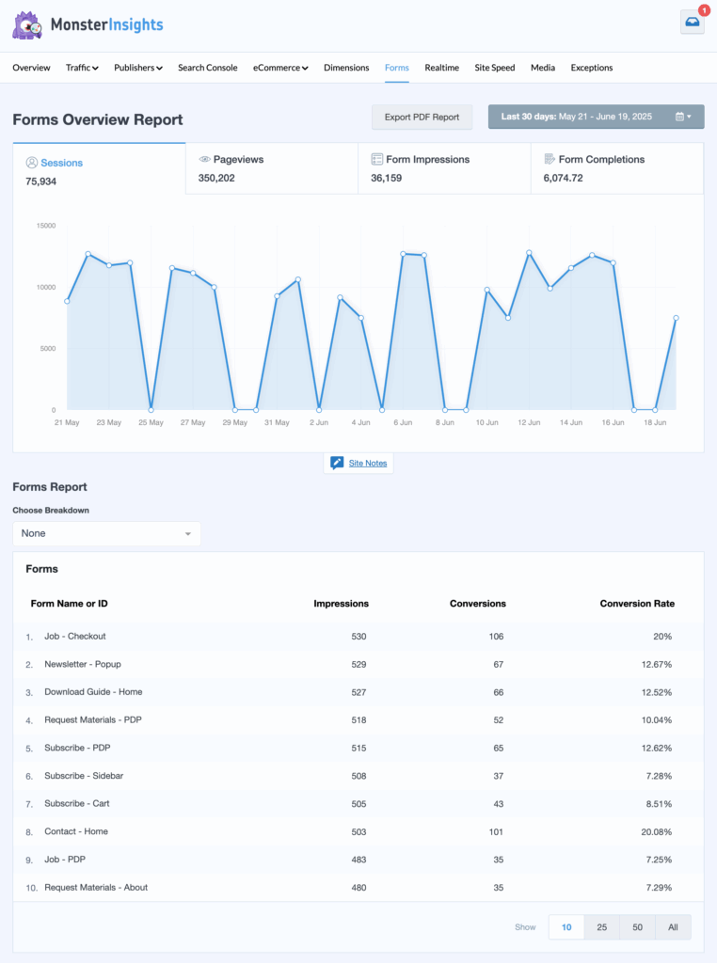Click the calendar icon in date picker
The image size is (717, 963).
[679, 118]
